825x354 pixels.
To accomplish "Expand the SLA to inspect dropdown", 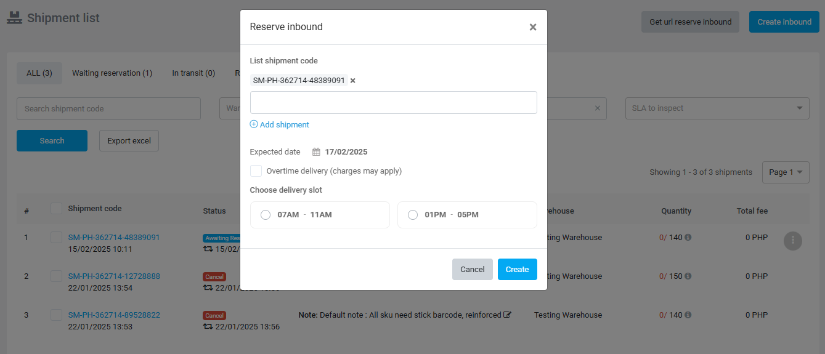I will click(x=717, y=108).
